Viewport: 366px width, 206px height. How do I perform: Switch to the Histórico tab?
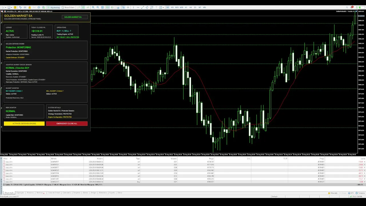tap(30, 193)
